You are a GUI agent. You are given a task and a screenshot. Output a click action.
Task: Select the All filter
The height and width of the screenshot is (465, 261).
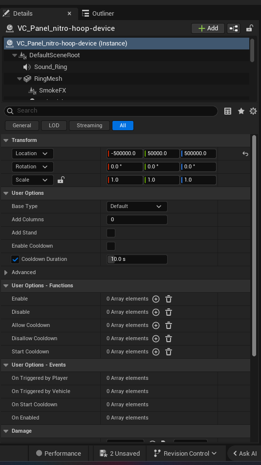click(x=123, y=125)
